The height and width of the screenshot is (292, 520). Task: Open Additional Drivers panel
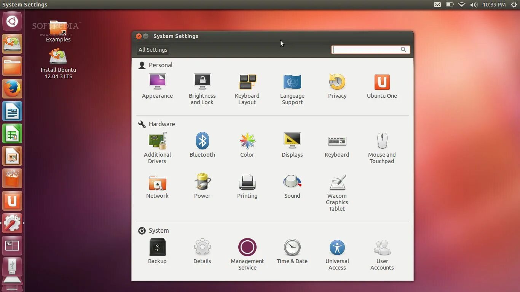(157, 149)
